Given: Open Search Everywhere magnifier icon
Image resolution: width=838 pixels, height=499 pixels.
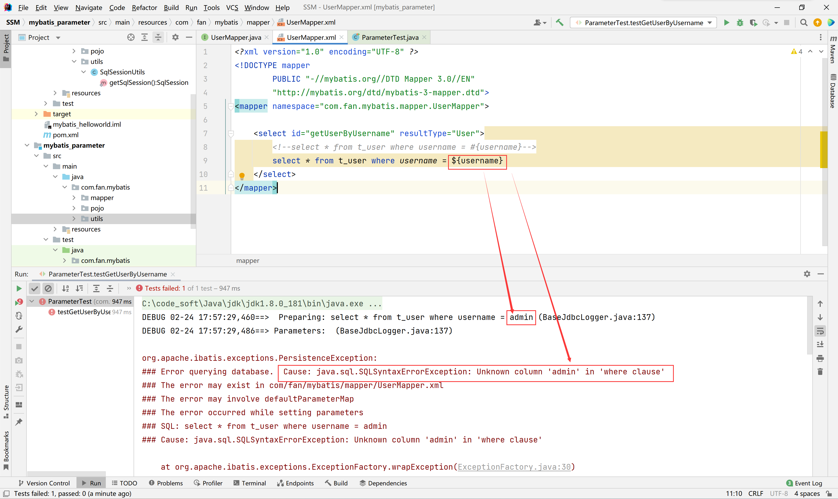Looking at the screenshot, I should coord(804,23).
